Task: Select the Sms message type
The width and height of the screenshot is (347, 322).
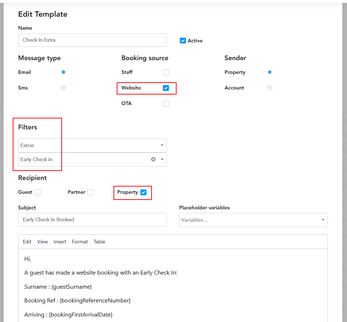Action: (63, 88)
